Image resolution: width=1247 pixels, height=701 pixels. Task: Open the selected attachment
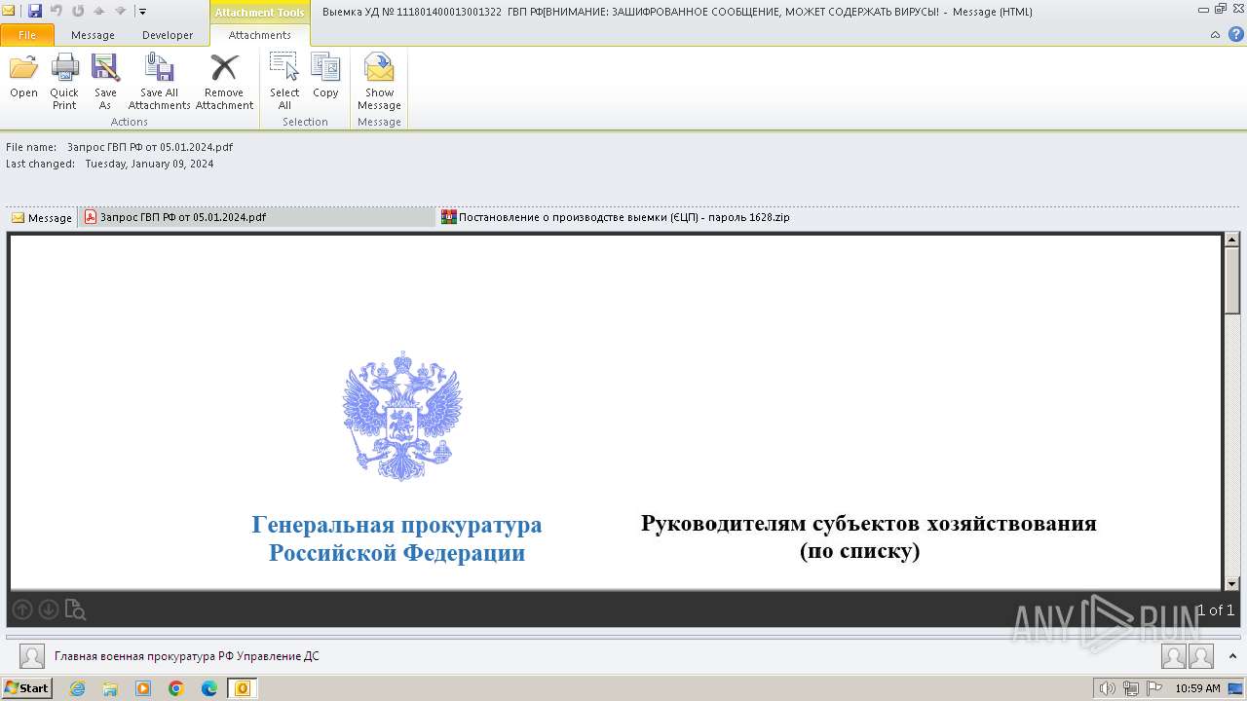23,77
